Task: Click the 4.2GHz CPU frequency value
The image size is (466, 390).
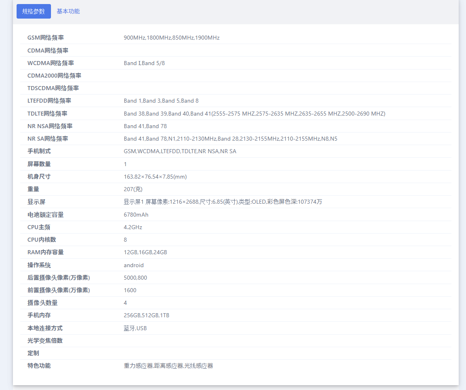Action: [x=133, y=227]
